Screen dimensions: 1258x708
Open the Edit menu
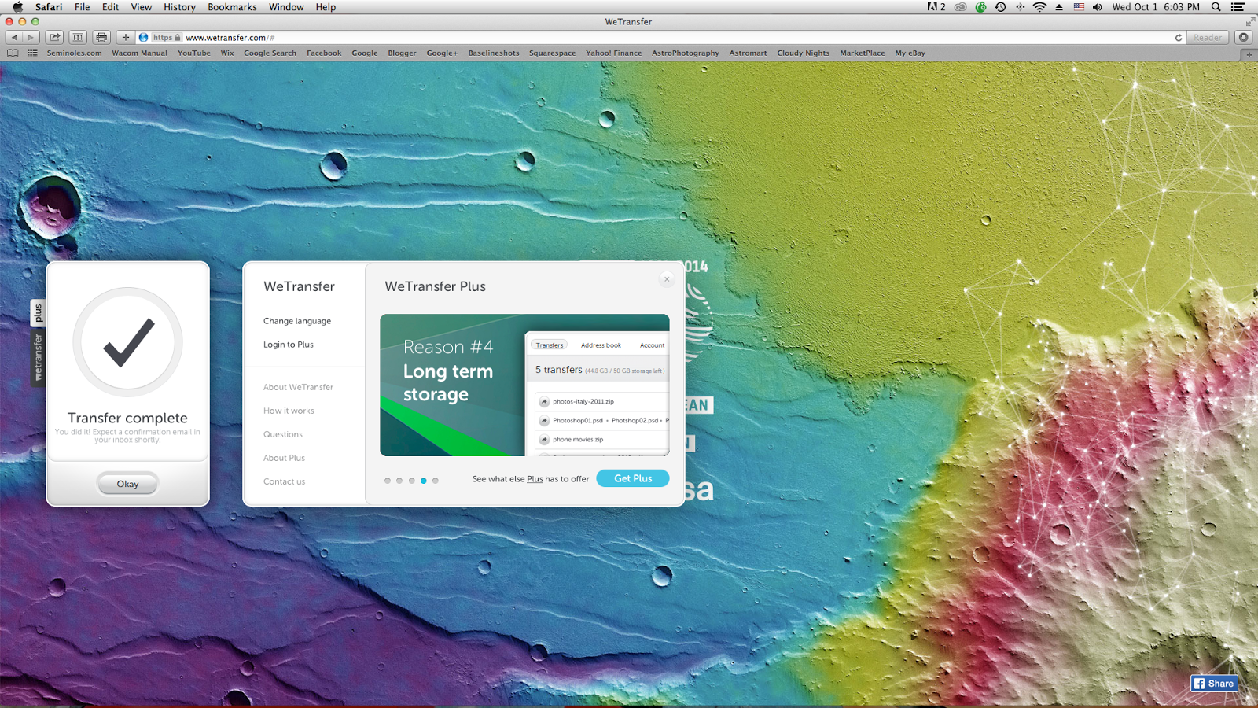point(110,7)
